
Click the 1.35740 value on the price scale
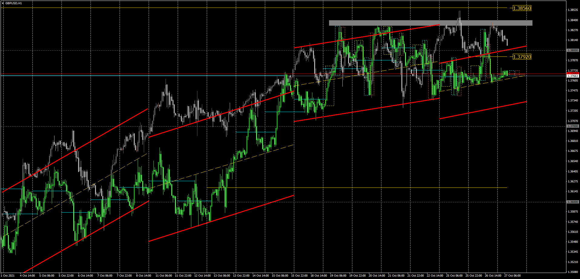[x=573, y=222]
